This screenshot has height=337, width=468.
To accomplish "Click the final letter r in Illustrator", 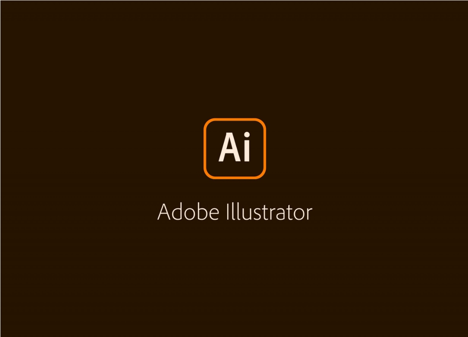I will coord(309,214).
